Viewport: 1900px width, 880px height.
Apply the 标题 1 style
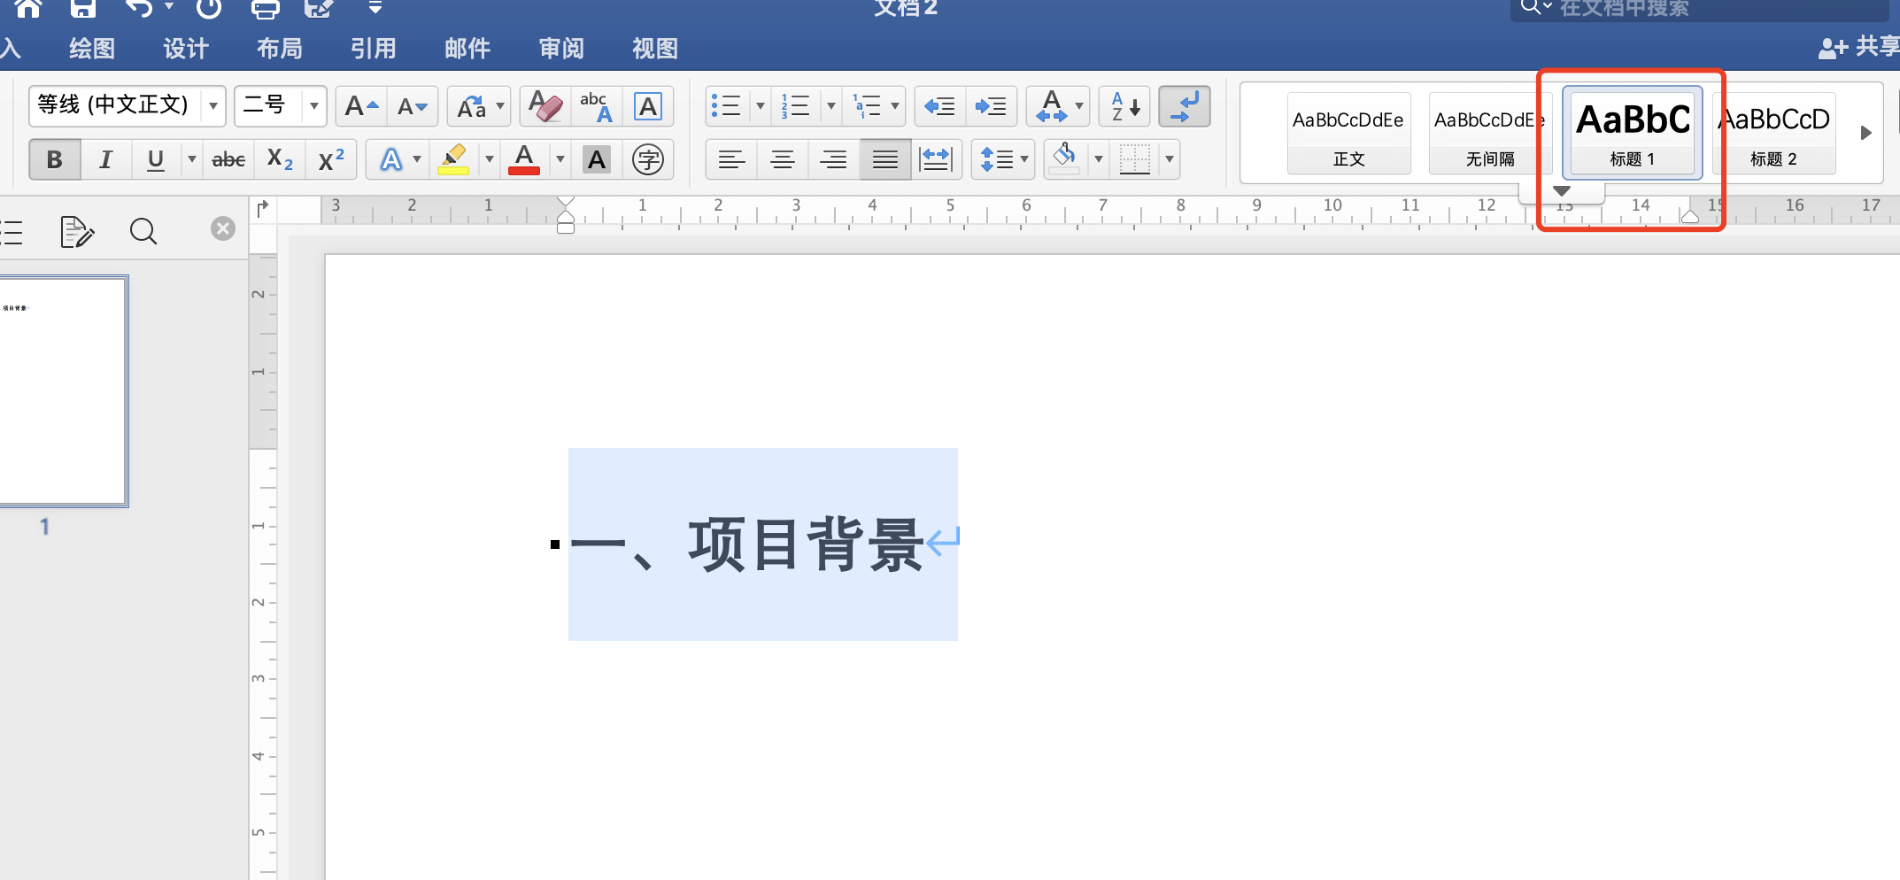1633,134
